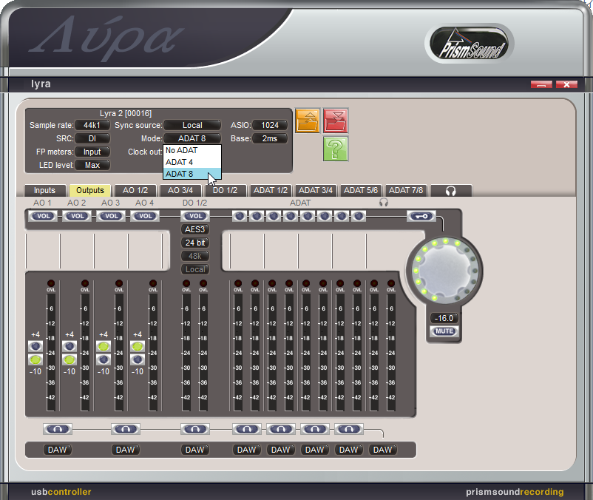Toggle AO 3 VOL assignment button
The image size is (593, 500).
pyautogui.click(x=111, y=216)
